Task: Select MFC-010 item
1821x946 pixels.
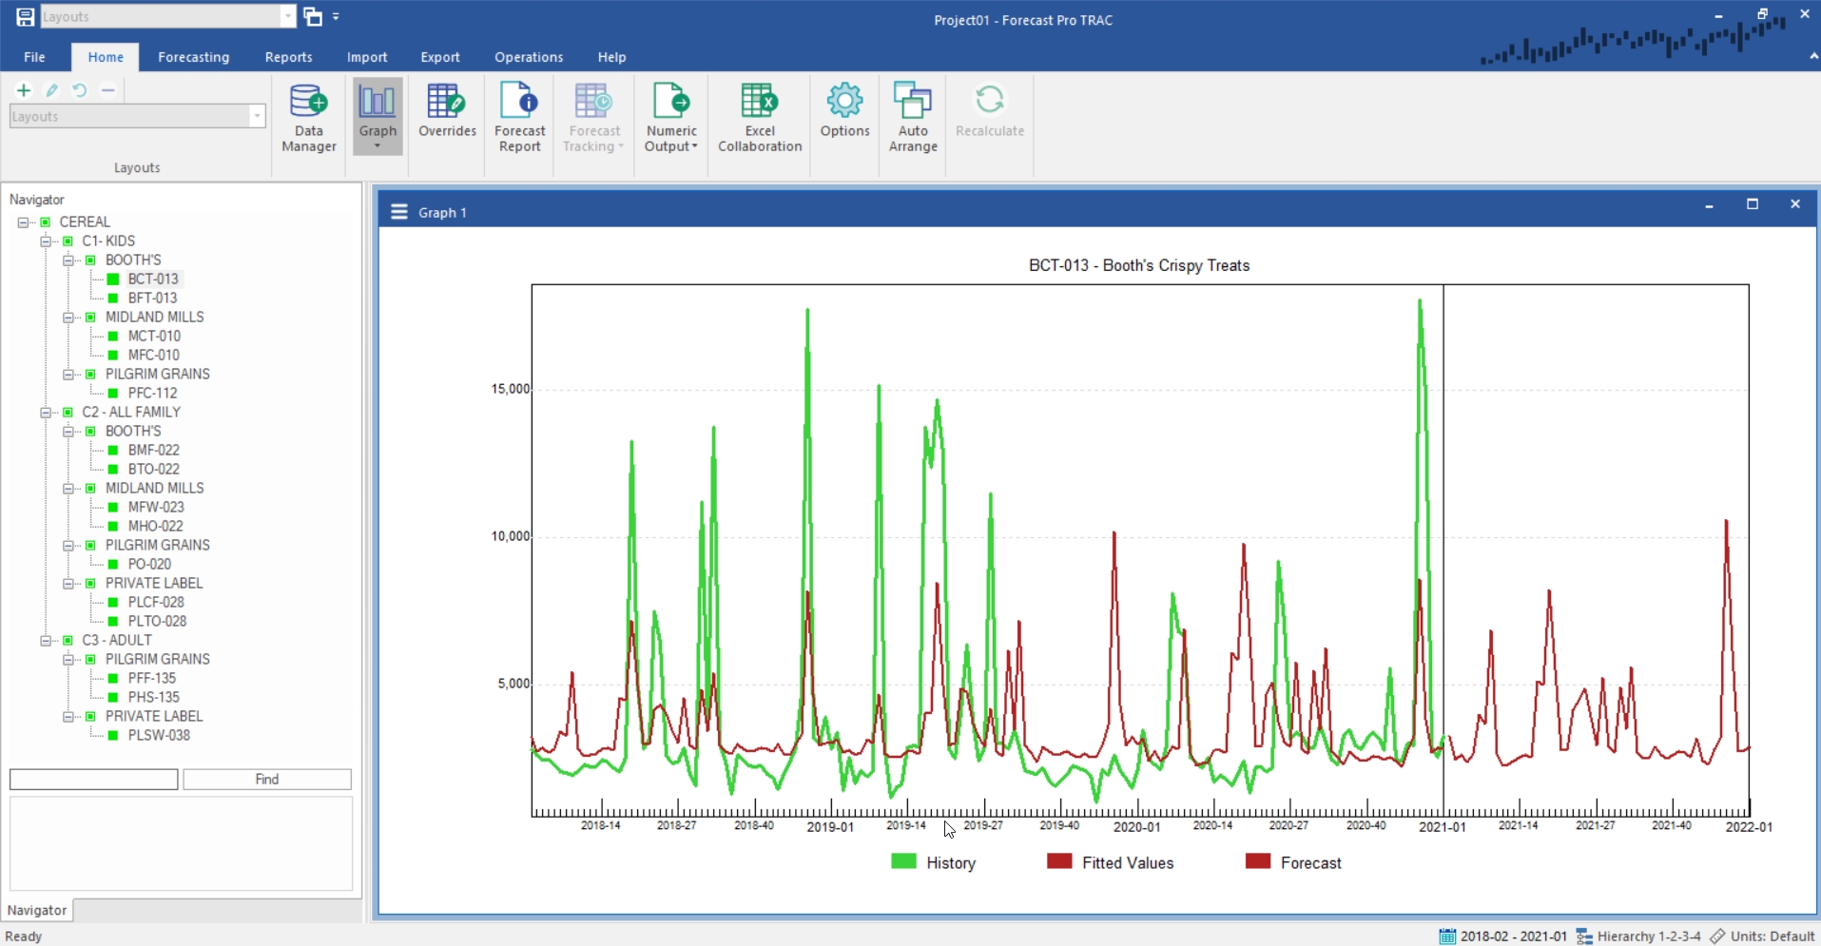Action: tap(153, 355)
